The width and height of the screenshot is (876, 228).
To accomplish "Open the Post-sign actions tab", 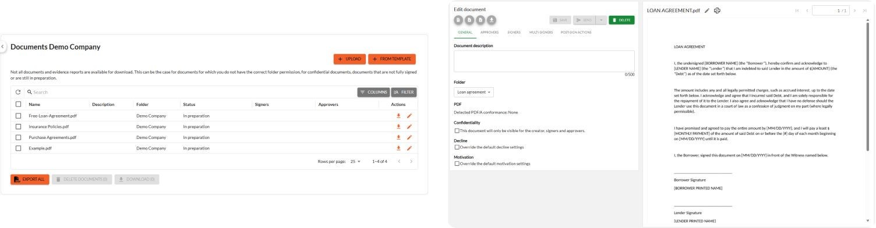I will pos(576,32).
